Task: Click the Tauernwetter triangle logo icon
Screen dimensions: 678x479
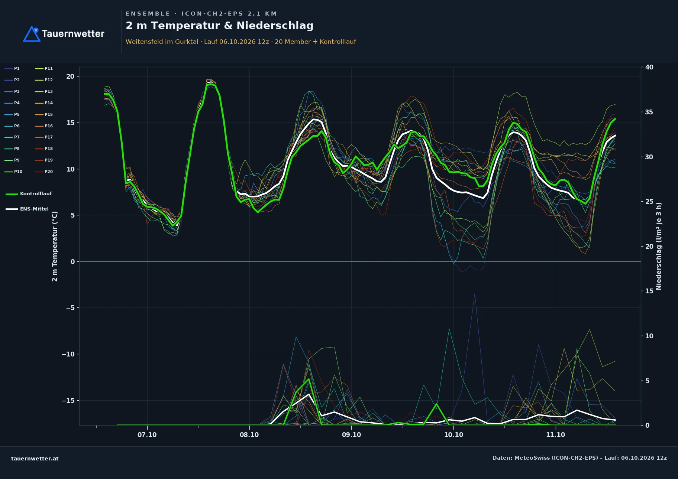Action: 32,34
